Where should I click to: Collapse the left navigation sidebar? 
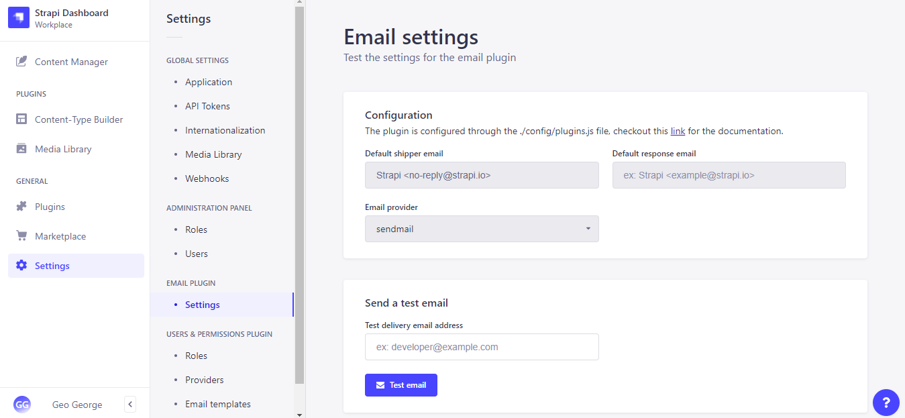click(x=129, y=404)
